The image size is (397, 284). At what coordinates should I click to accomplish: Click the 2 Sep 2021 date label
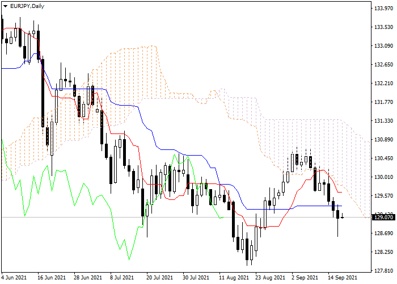point(305,278)
